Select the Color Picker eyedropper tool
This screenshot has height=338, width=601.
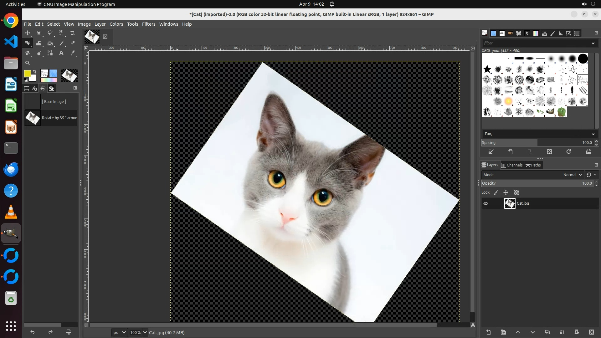pyautogui.click(x=73, y=53)
